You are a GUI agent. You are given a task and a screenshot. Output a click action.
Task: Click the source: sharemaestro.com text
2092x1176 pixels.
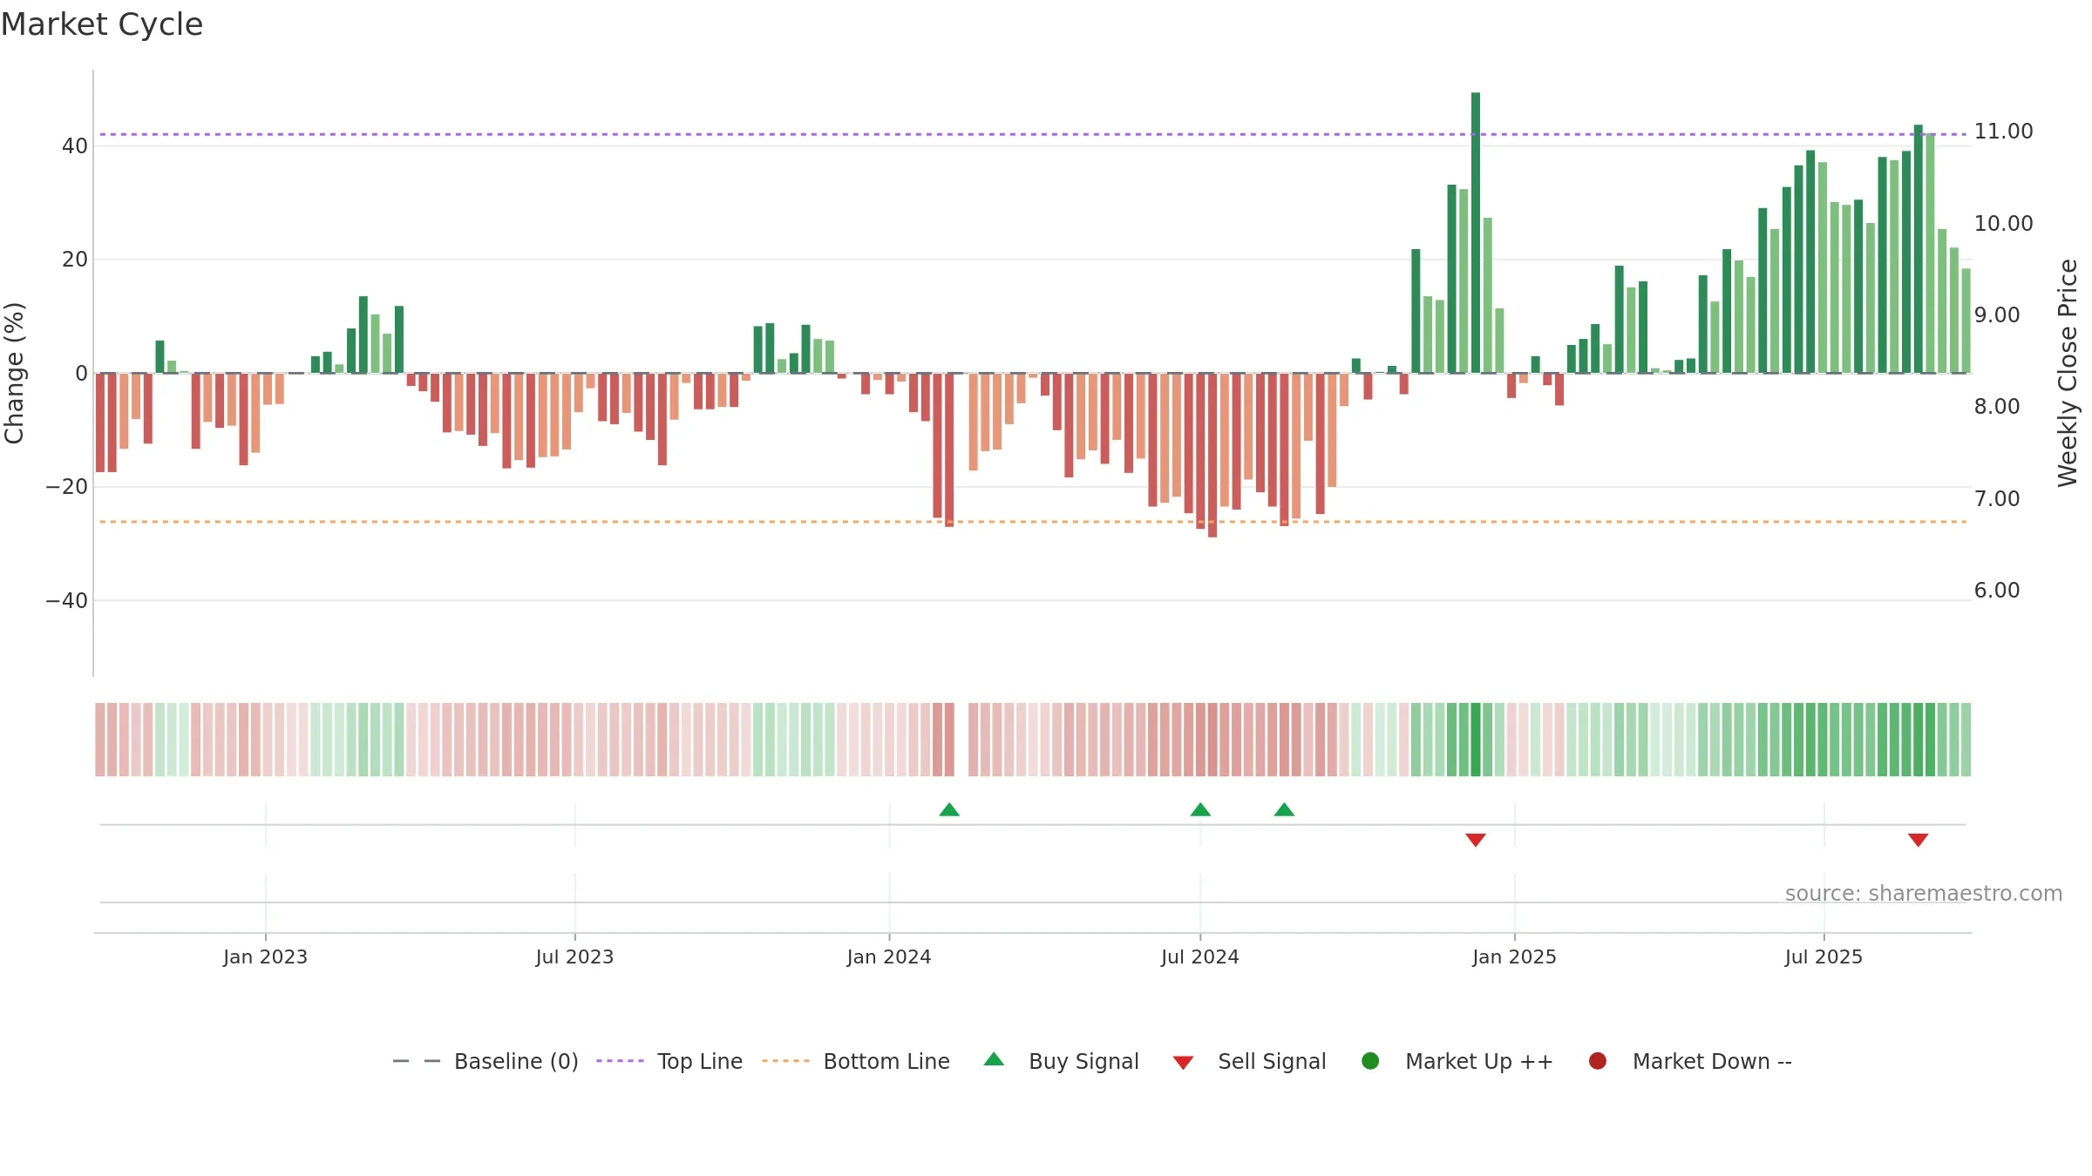click(1924, 893)
